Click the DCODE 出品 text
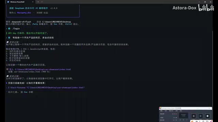 click(x=42, y=13)
